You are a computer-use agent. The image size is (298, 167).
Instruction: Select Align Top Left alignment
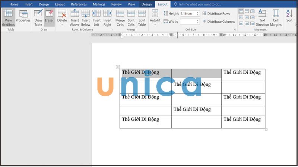pos(241,12)
